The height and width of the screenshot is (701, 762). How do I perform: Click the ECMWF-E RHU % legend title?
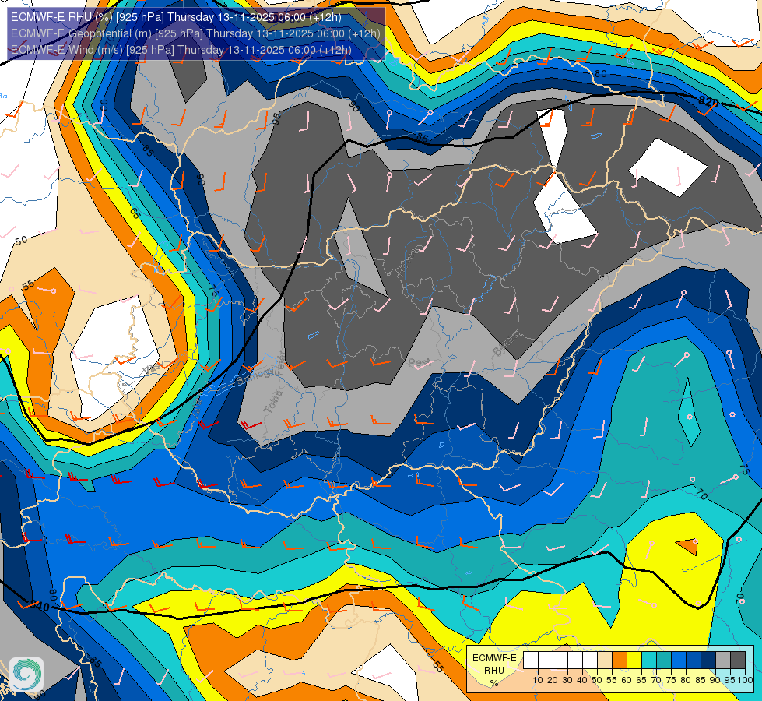pyautogui.click(x=494, y=671)
